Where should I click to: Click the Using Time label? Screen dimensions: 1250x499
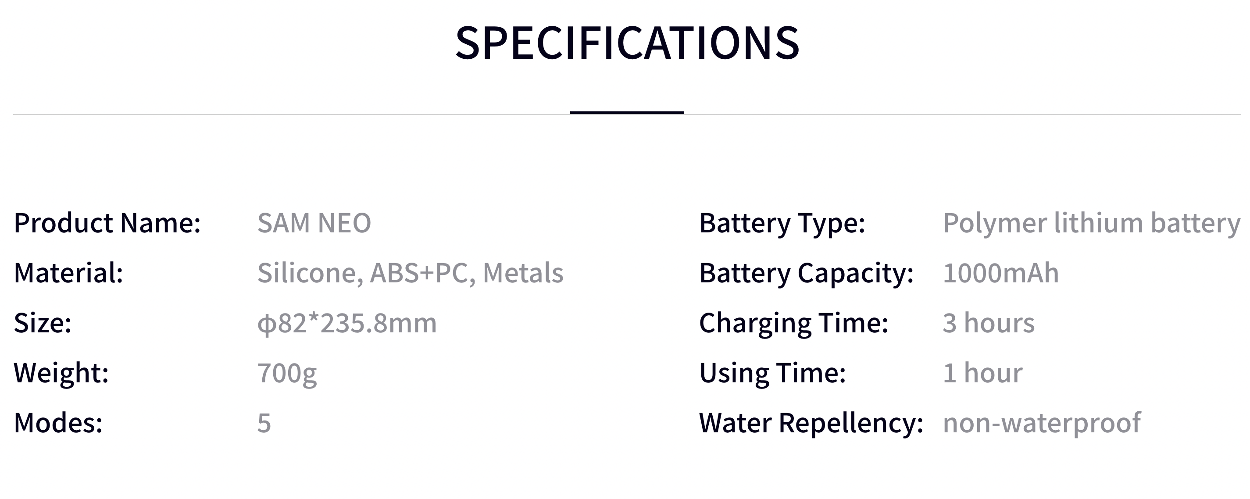[772, 373]
